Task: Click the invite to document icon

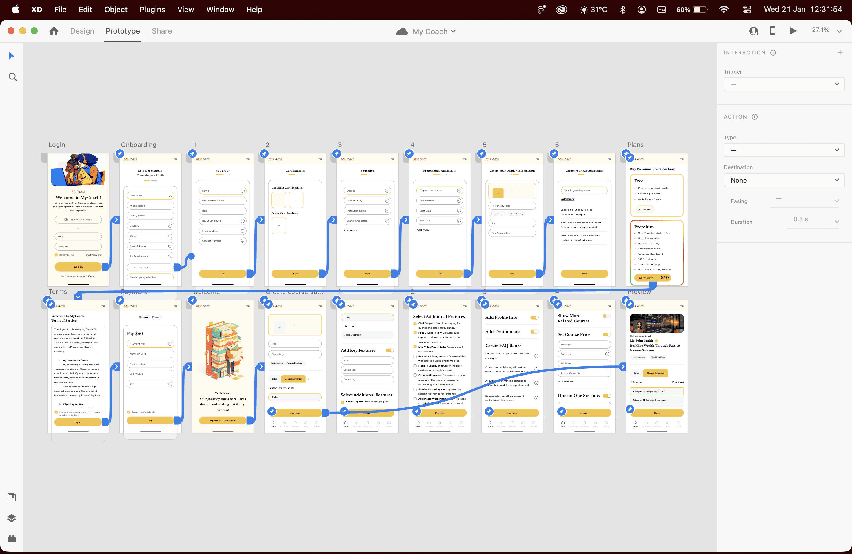Action: pos(753,31)
